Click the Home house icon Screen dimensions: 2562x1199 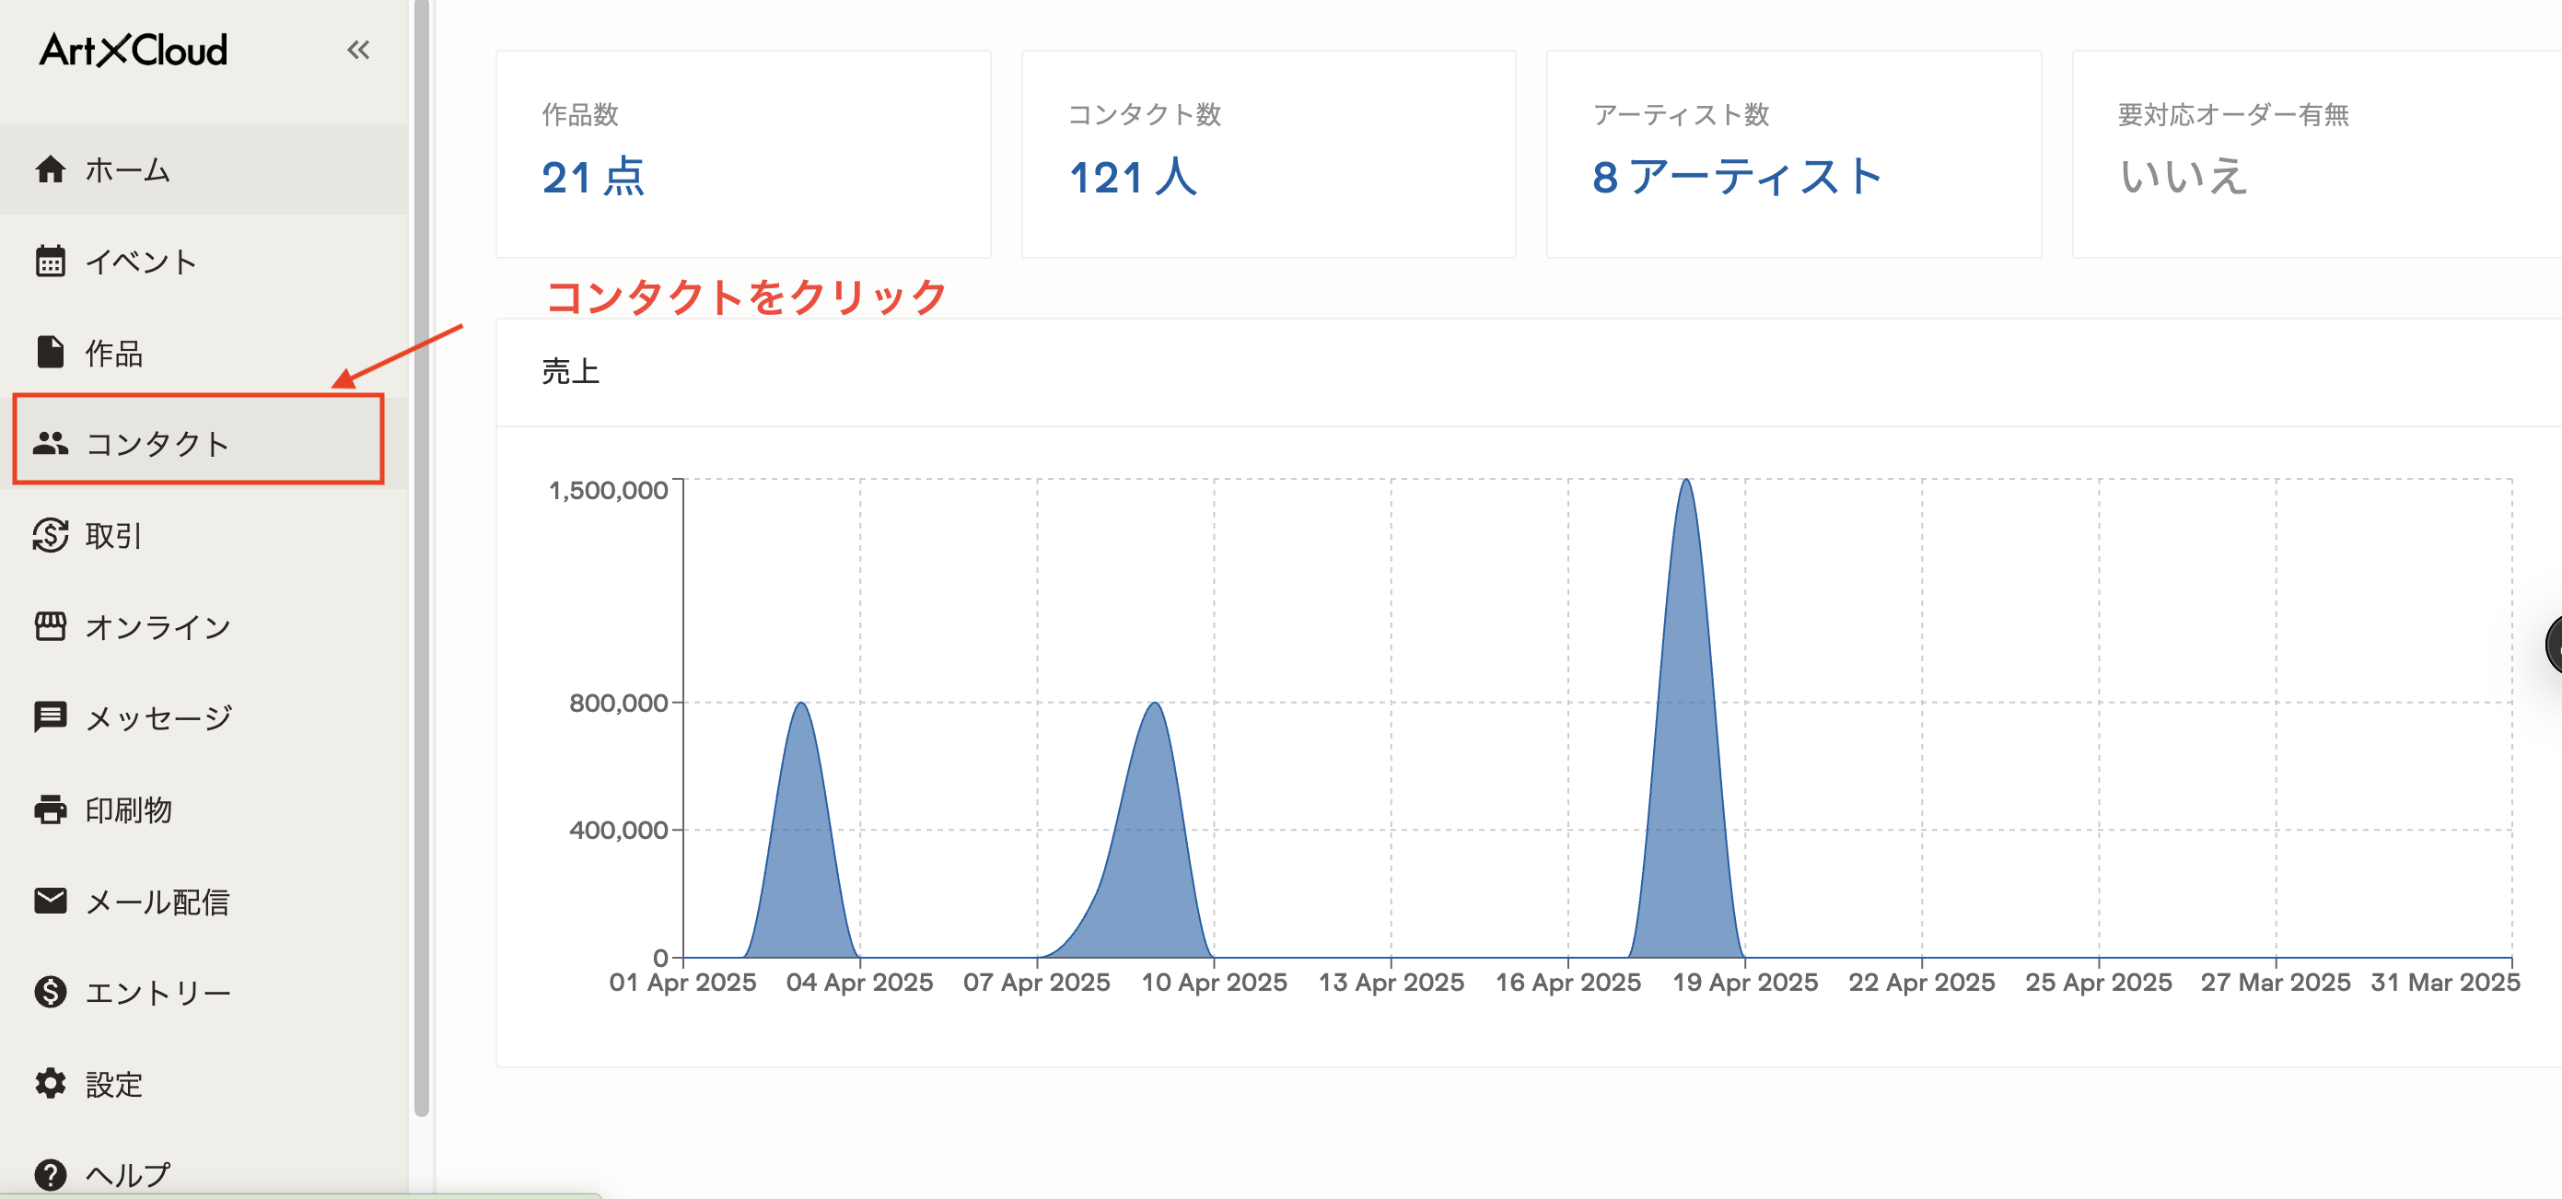[x=51, y=170]
